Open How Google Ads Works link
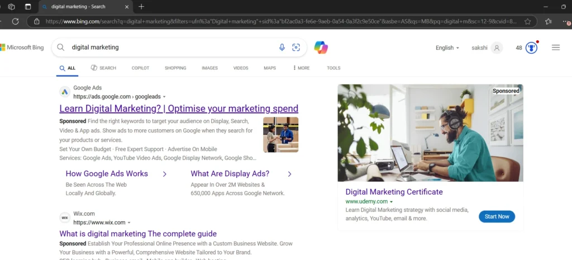Viewport: 572px width, 260px height. 107,173
